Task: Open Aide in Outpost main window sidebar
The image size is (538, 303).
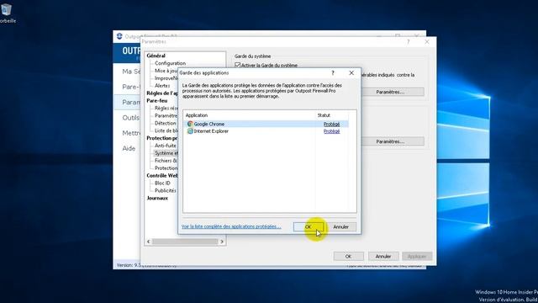Action: (129, 148)
